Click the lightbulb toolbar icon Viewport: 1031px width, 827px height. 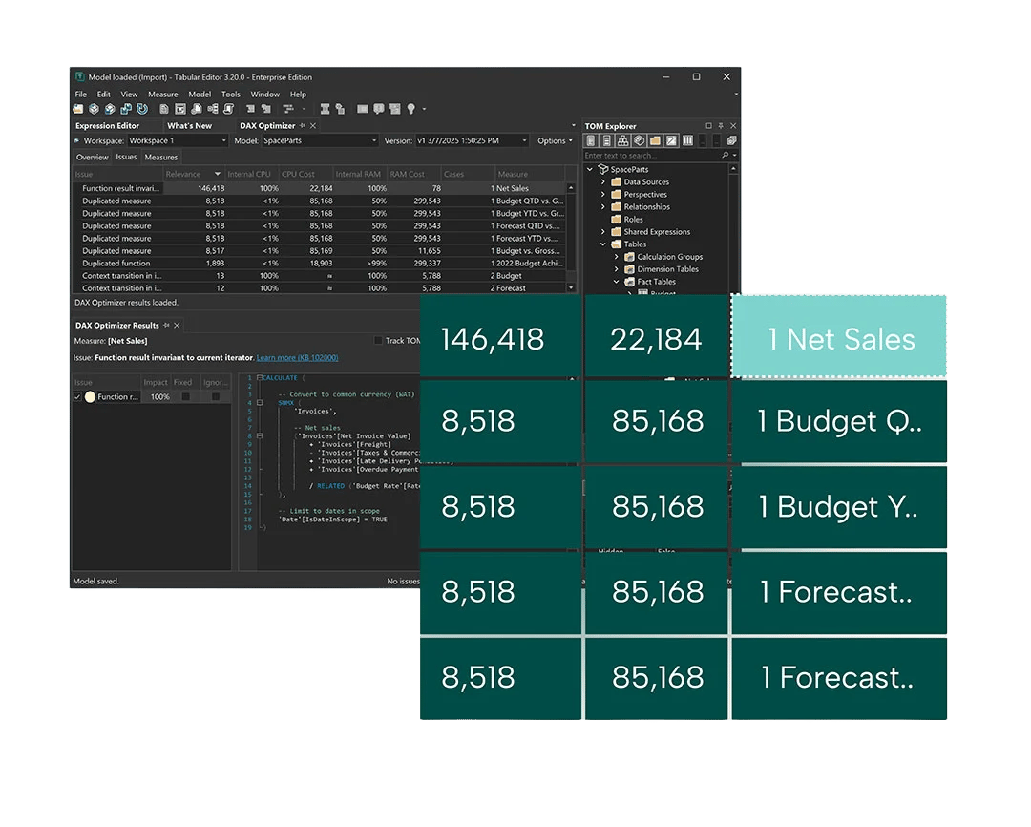[410, 109]
